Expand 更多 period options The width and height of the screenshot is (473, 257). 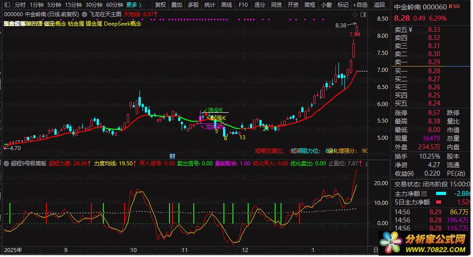pos(134,5)
